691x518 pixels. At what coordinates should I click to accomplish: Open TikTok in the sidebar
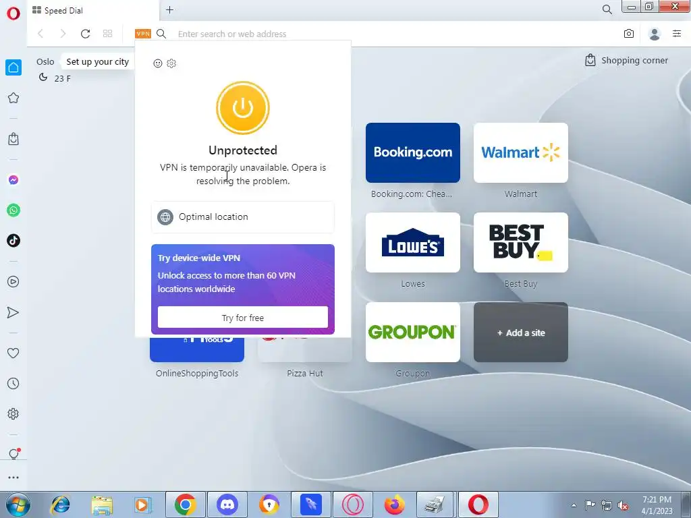click(13, 241)
